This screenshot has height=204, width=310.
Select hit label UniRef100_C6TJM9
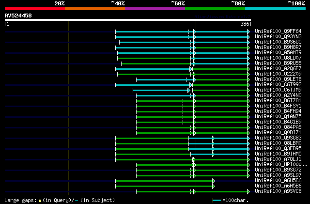point(278,90)
